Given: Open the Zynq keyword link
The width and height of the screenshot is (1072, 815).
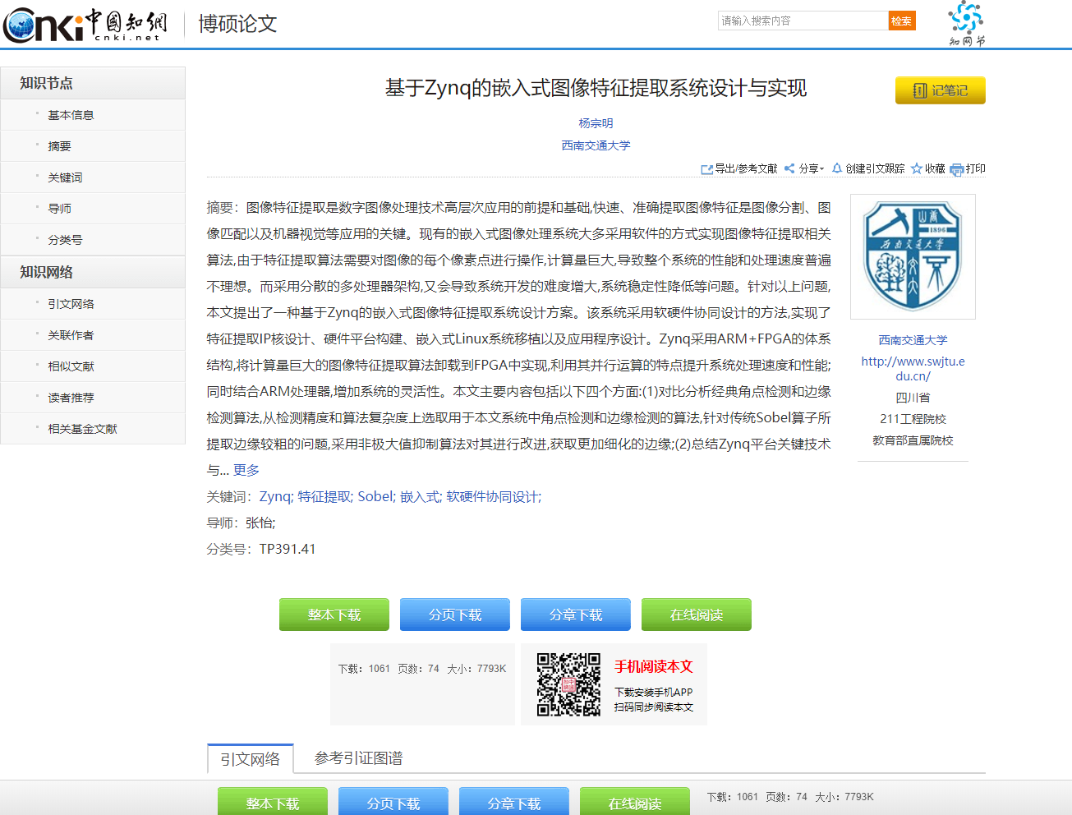Looking at the screenshot, I should (274, 496).
